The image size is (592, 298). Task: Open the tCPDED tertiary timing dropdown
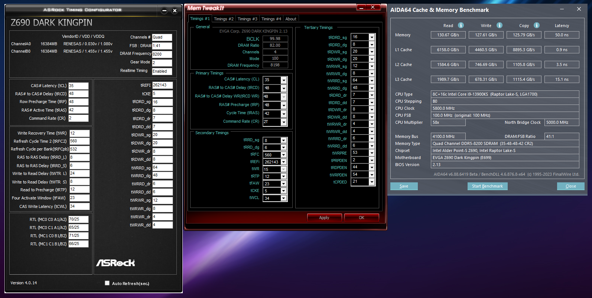(x=372, y=182)
